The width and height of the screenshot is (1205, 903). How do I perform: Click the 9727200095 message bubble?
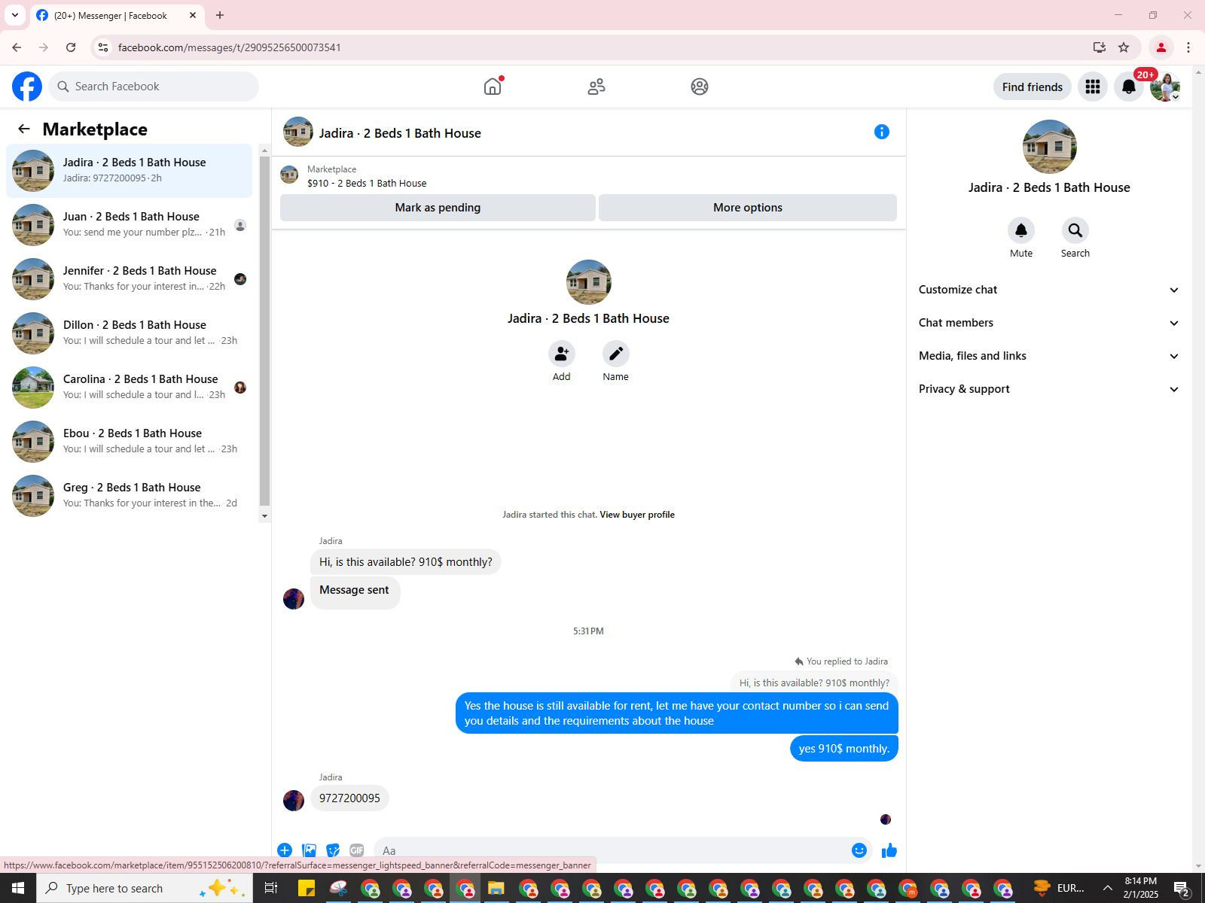coord(349,798)
